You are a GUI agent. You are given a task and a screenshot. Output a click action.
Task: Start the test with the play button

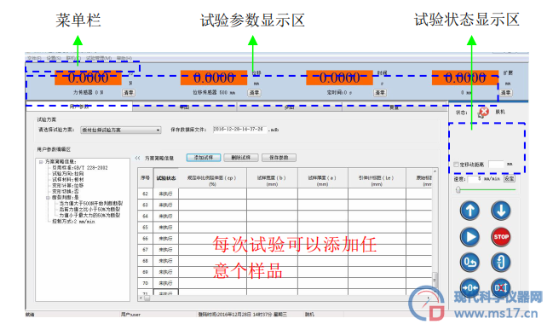469,237
